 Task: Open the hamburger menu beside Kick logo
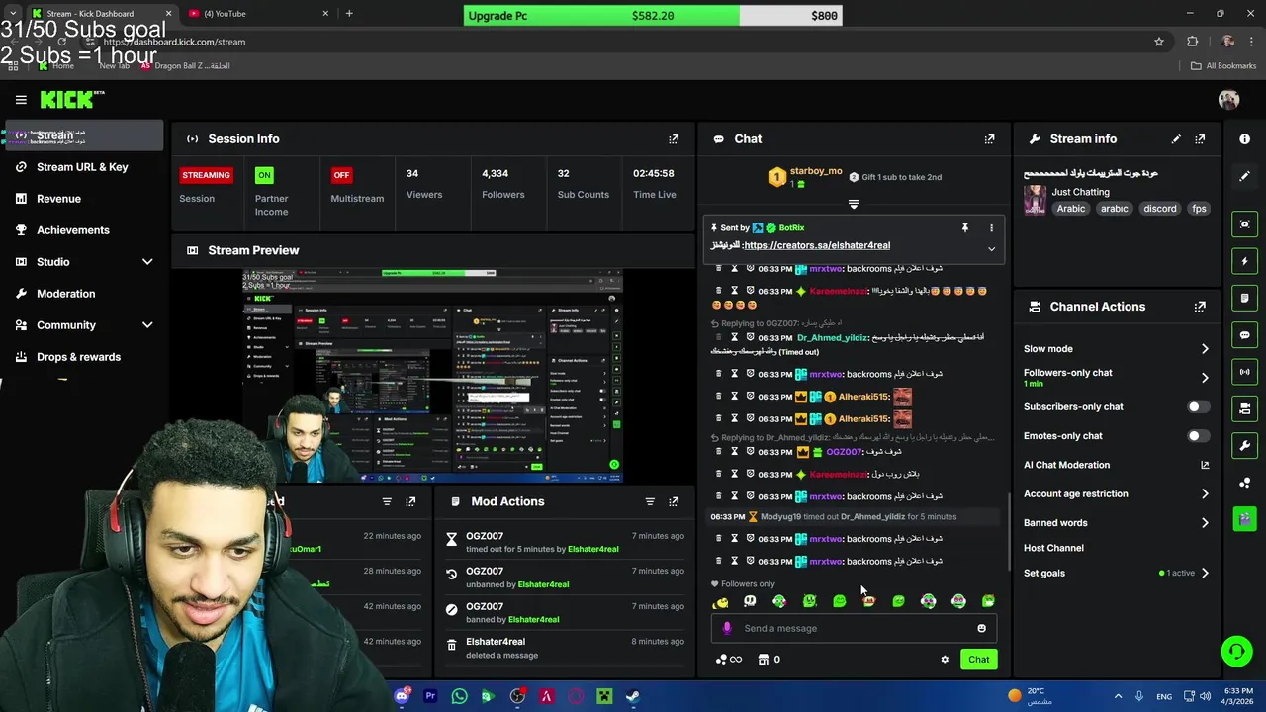21,99
